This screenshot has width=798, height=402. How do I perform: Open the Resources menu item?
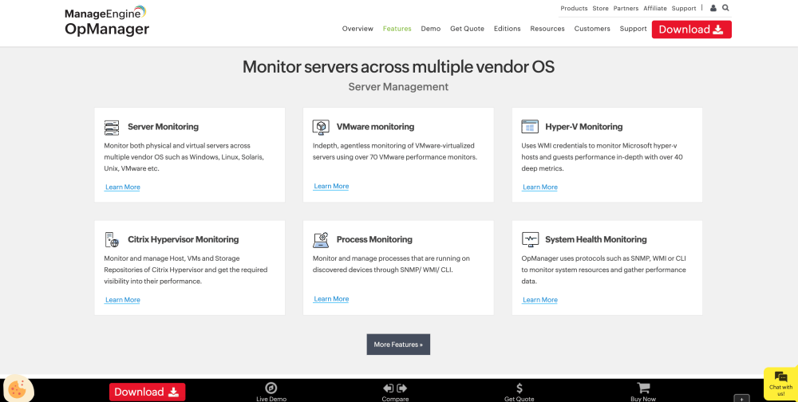coord(547,29)
